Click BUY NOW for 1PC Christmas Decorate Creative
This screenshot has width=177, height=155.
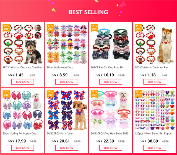(23, 82)
